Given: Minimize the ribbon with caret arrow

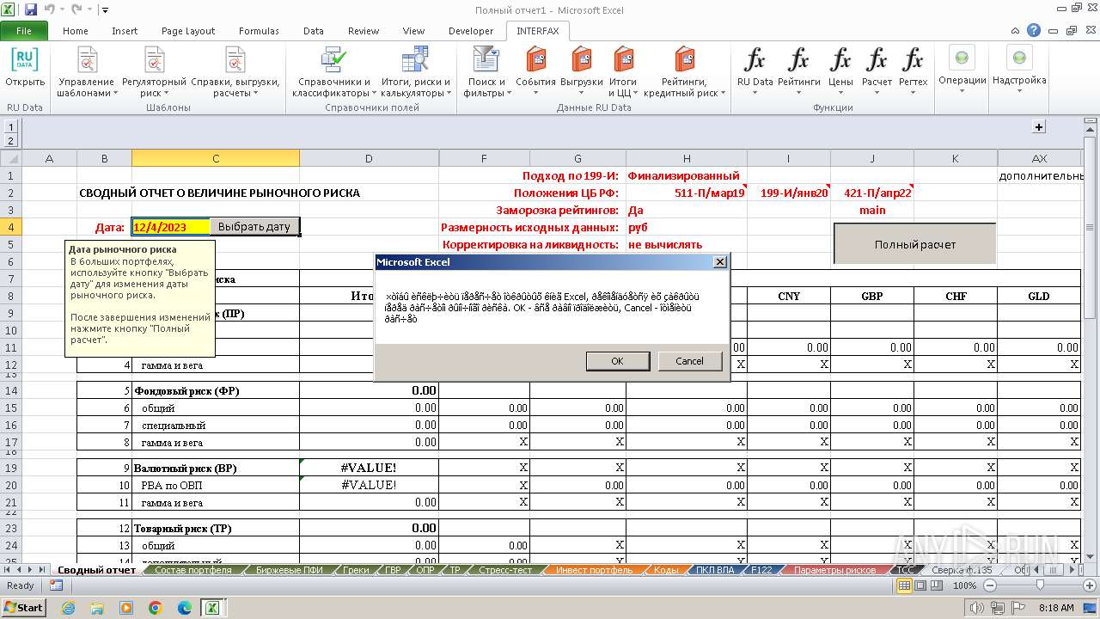Looking at the screenshot, I should (1017, 30).
